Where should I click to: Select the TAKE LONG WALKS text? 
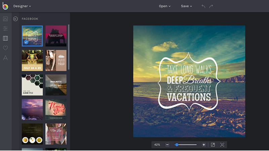tap(189, 69)
